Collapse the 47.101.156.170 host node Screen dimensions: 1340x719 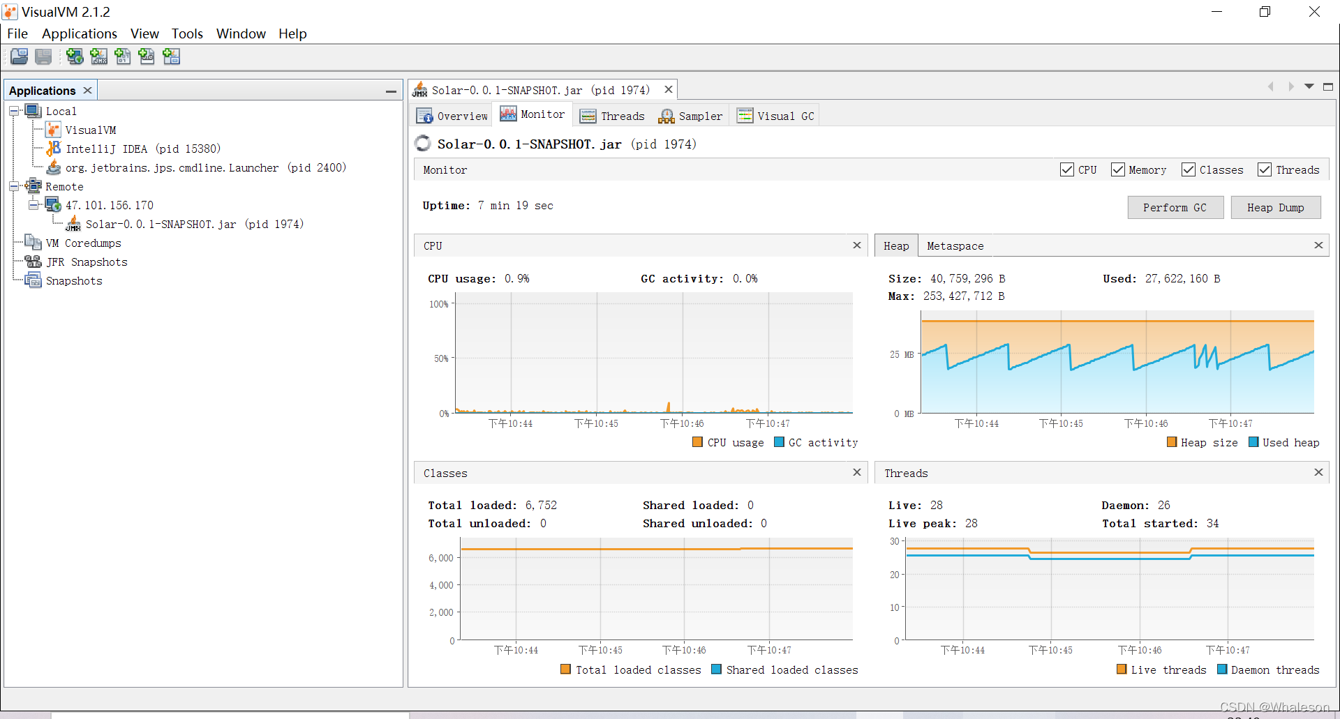click(33, 206)
